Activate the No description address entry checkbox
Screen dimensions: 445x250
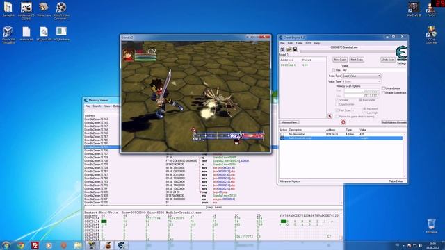pyautogui.click(x=282, y=134)
